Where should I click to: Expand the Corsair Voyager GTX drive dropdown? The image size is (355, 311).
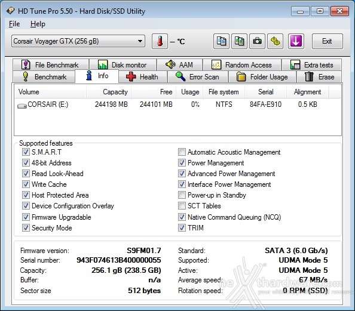point(78,41)
